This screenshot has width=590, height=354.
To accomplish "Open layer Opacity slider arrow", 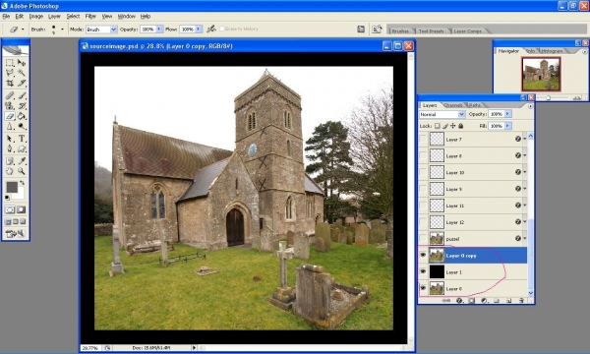I will click(x=507, y=114).
